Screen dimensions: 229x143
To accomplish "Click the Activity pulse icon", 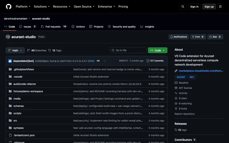I will tap(176, 93).
